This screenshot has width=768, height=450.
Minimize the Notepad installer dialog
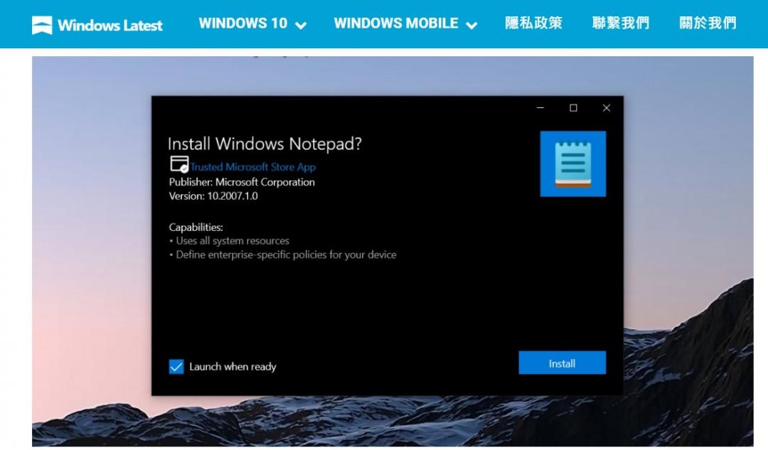point(540,108)
